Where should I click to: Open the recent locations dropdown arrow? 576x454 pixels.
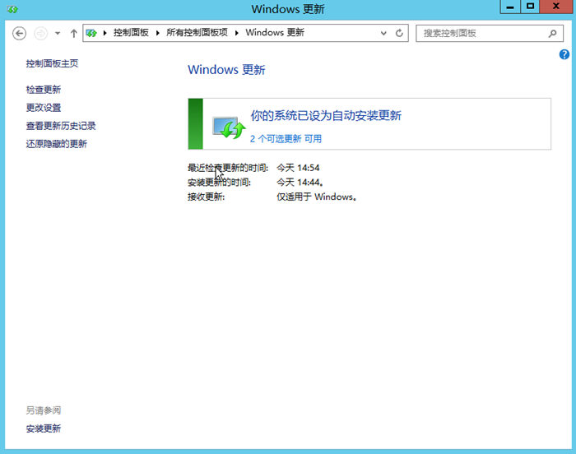[x=58, y=33]
